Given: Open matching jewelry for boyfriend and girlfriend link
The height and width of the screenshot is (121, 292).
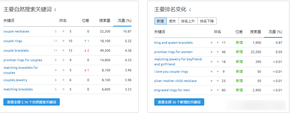Looking at the screenshot, I should (x=178, y=62).
